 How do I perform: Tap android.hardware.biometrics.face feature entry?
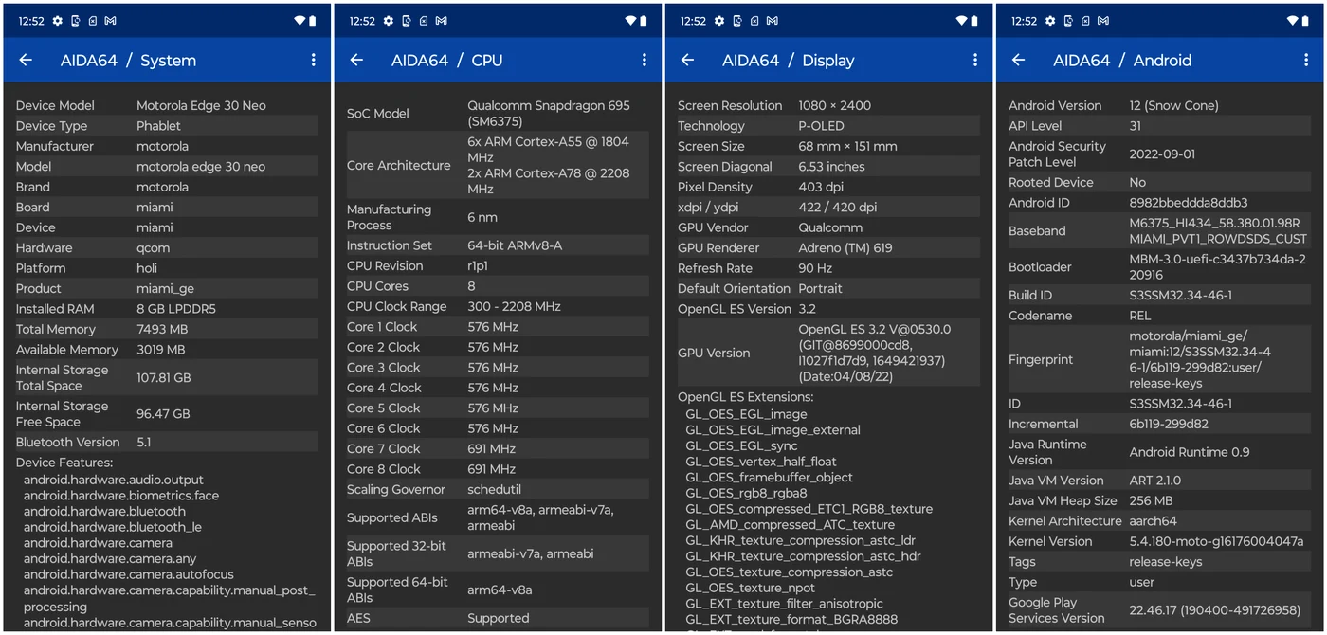coord(121,495)
